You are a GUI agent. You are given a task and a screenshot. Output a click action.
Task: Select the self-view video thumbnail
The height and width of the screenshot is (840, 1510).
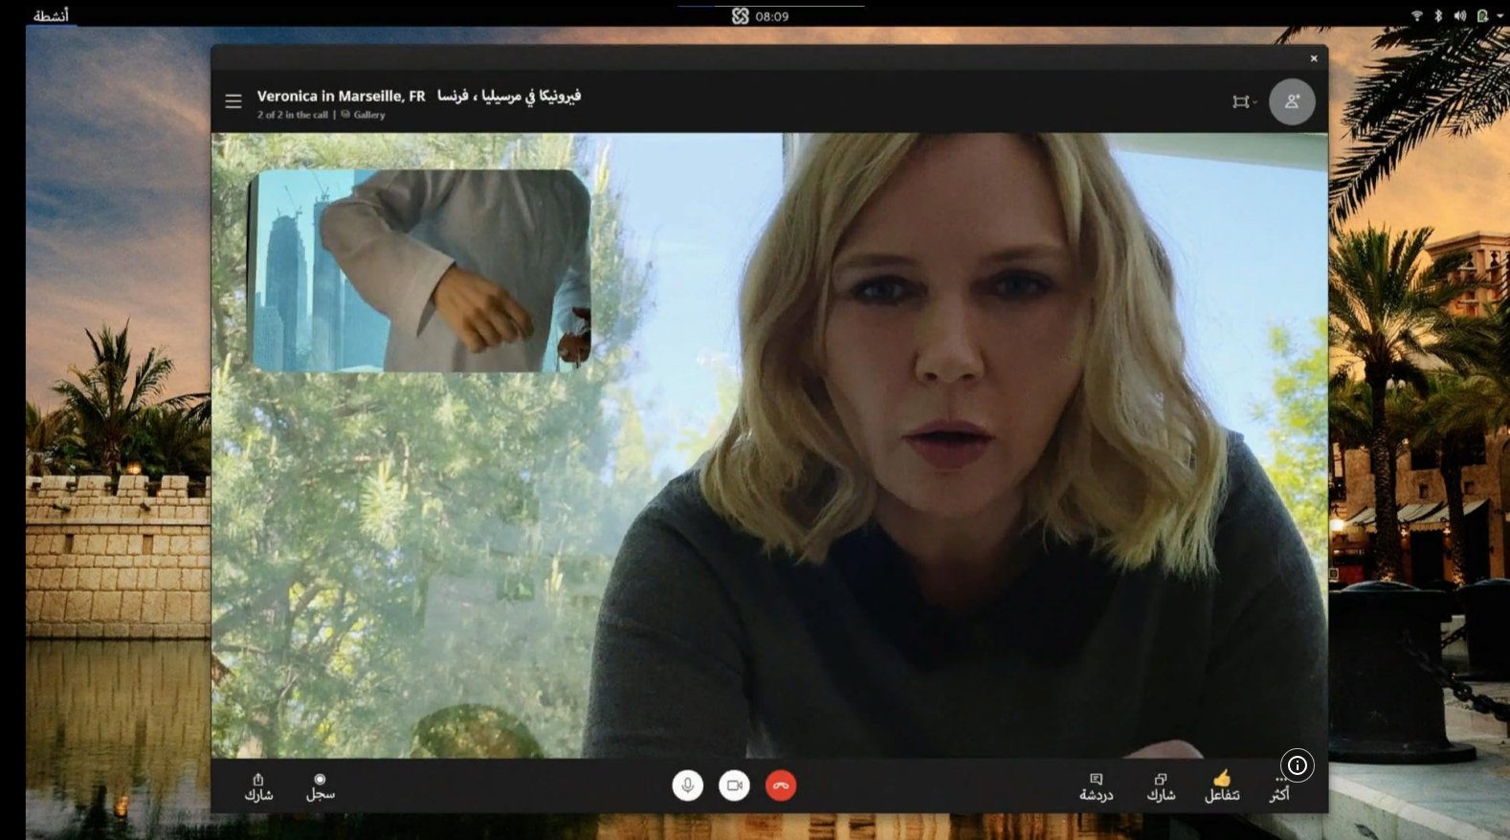pyautogui.click(x=419, y=271)
